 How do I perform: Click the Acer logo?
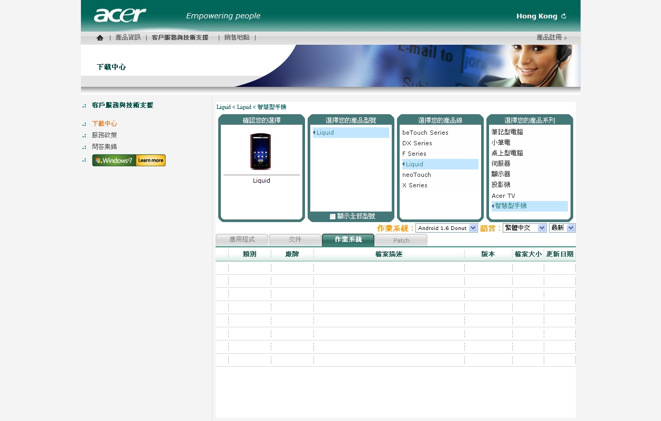coord(120,15)
